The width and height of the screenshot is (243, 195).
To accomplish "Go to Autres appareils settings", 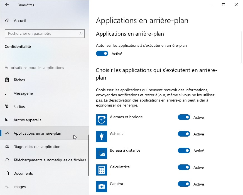I will [27, 120].
